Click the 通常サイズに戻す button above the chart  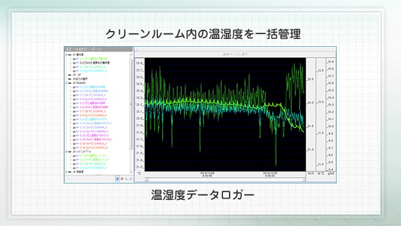(235, 54)
